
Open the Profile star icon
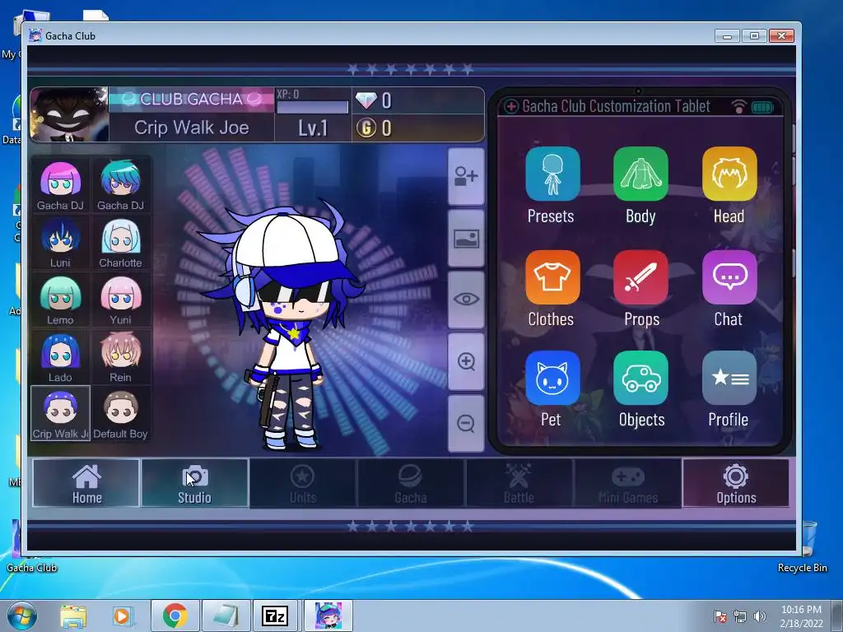coord(729,378)
